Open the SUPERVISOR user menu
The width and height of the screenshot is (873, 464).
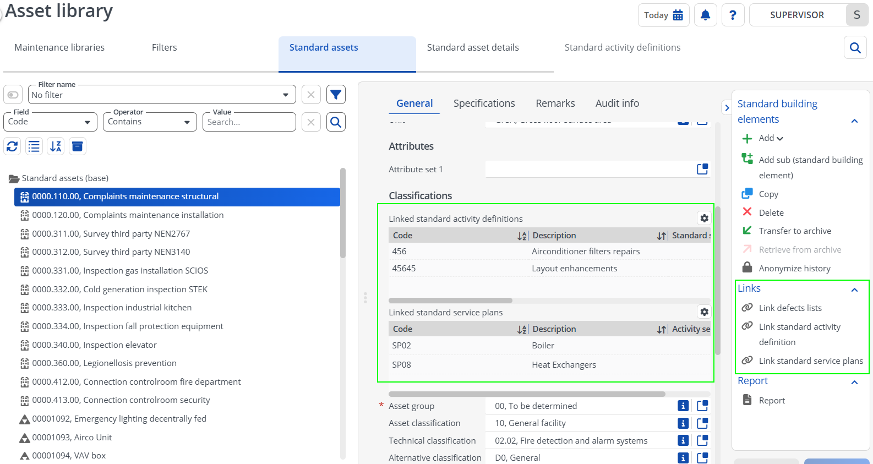809,15
